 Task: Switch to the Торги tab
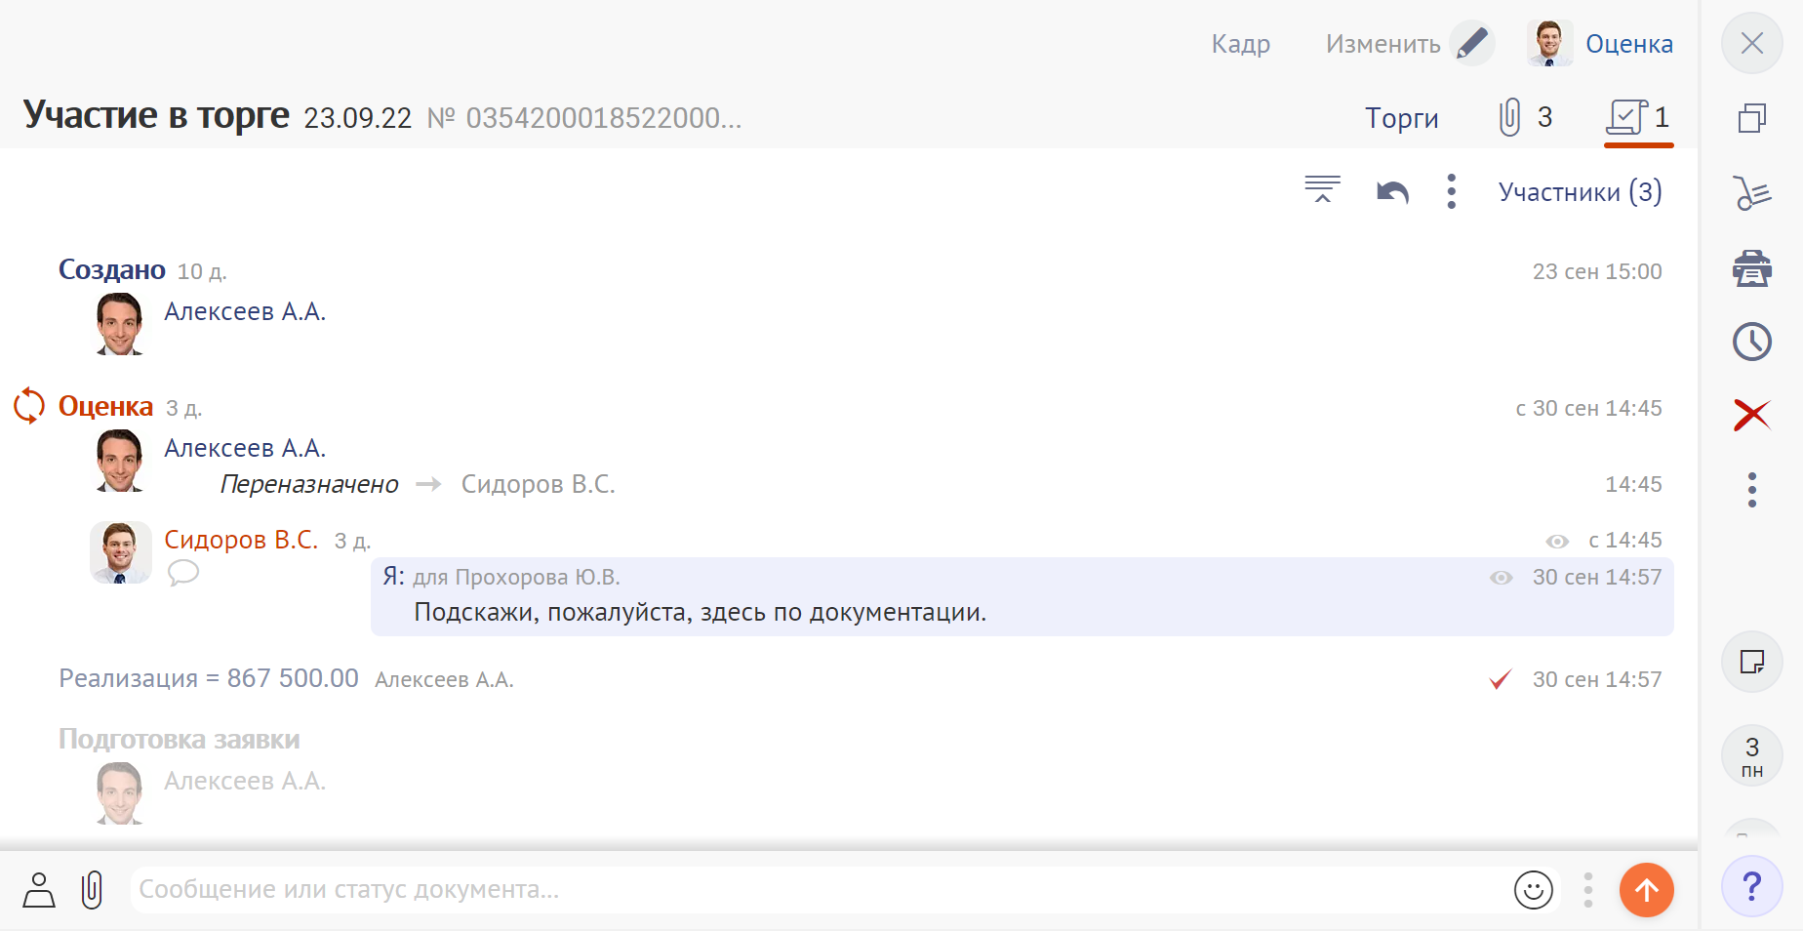1401,118
